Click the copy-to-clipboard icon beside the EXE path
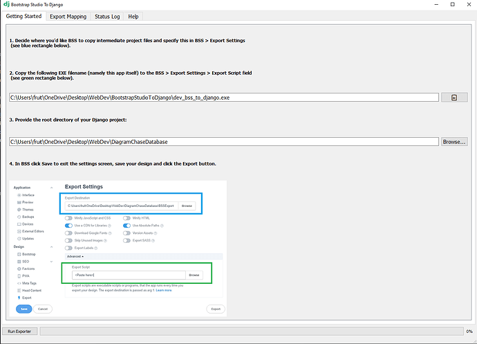This screenshot has height=344, width=477. 454,98
